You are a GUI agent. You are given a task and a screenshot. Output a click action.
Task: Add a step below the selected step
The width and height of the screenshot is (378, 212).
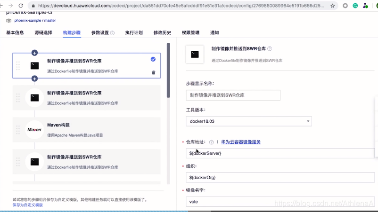coord(34,79)
